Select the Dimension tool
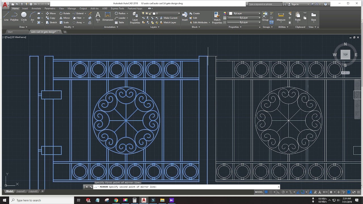Viewport: 363px width, 204px height. click(108, 16)
